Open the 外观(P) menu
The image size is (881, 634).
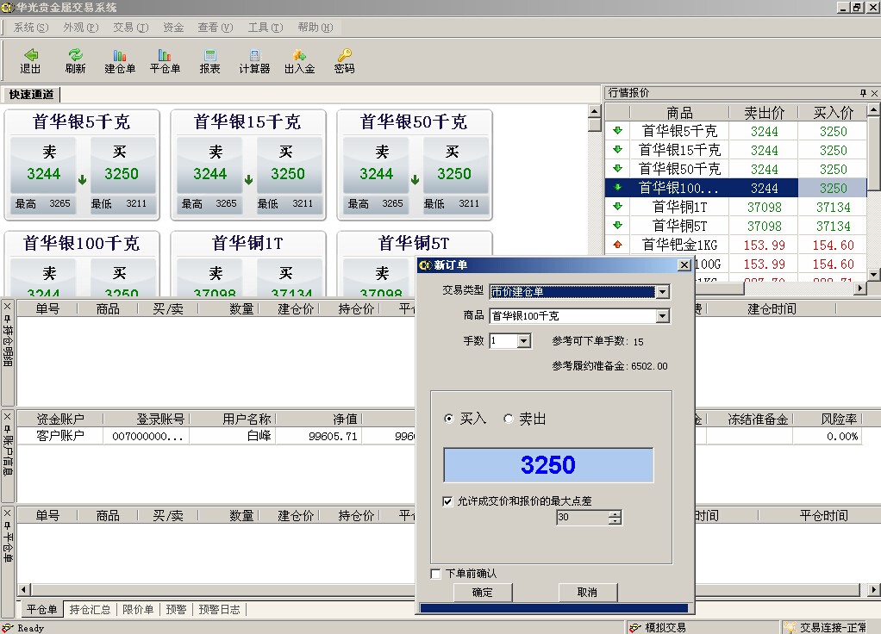click(x=81, y=28)
